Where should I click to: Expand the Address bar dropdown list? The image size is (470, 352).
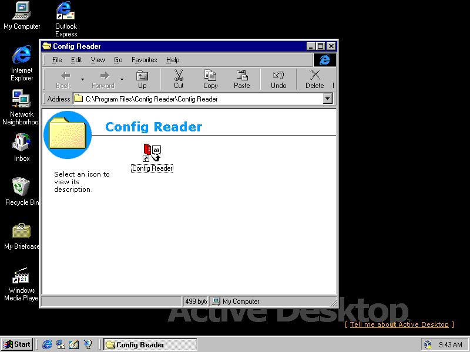(x=328, y=99)
